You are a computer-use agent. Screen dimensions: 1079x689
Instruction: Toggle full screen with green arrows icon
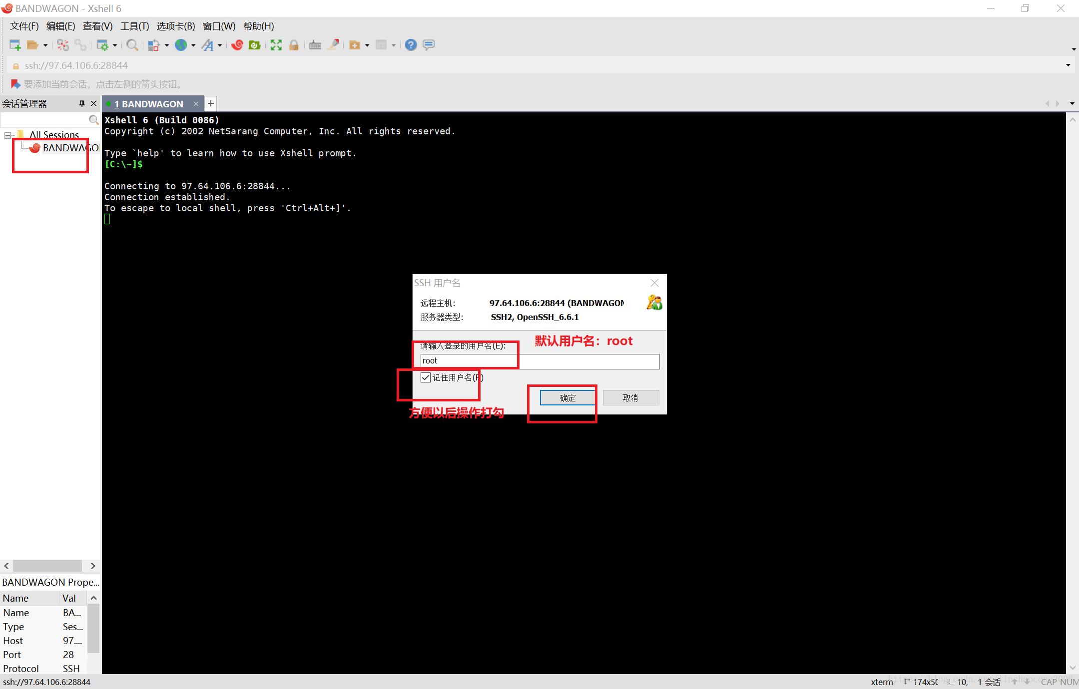coord(276,45)
